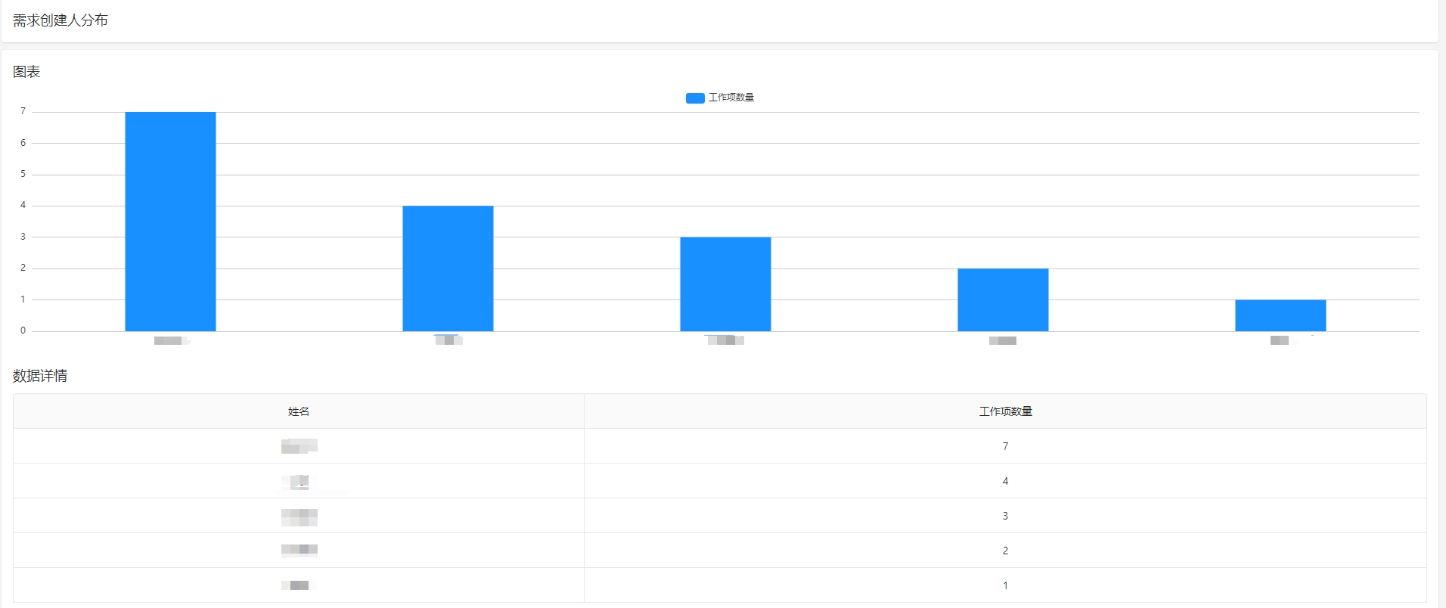Viewport: 1446px width, 608px height.
Task: Click table cell showing 1
Action: pos(1005,585)
